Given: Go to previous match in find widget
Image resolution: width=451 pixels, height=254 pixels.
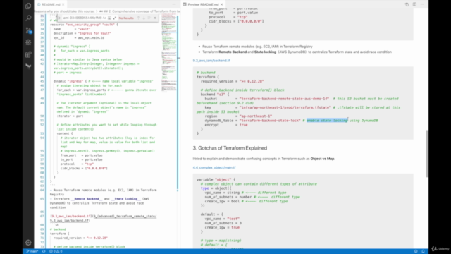Looking at the screenshot, I should [138, 18].
